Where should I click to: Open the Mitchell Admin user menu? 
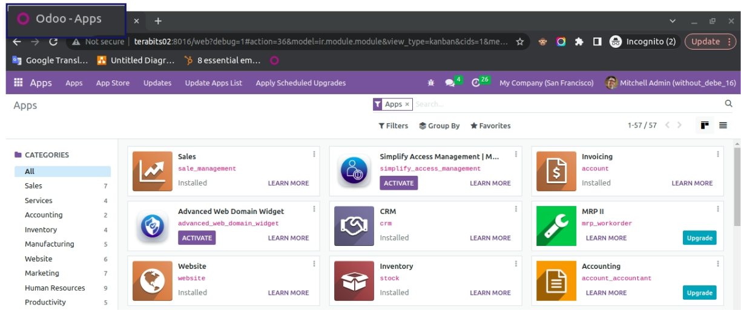pos(671,83)
